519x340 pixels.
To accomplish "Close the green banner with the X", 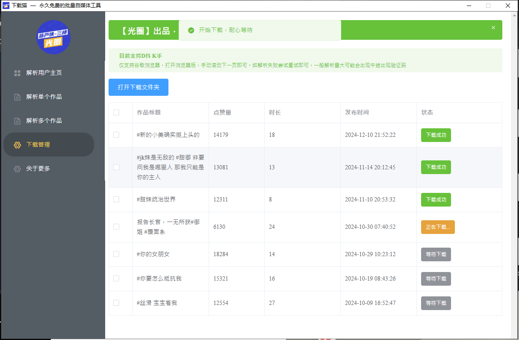I will click(x=493, y=27).
